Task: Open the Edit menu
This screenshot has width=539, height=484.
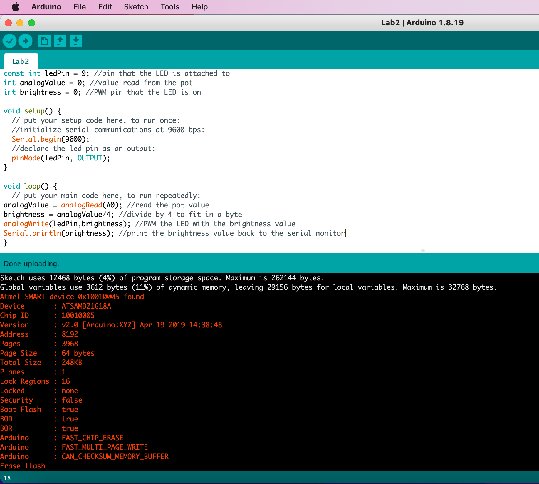Action: point(105,7)
